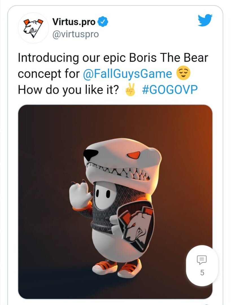Open the @virtuspro handle
The image size is (231, 305).
tap(75, 34)
